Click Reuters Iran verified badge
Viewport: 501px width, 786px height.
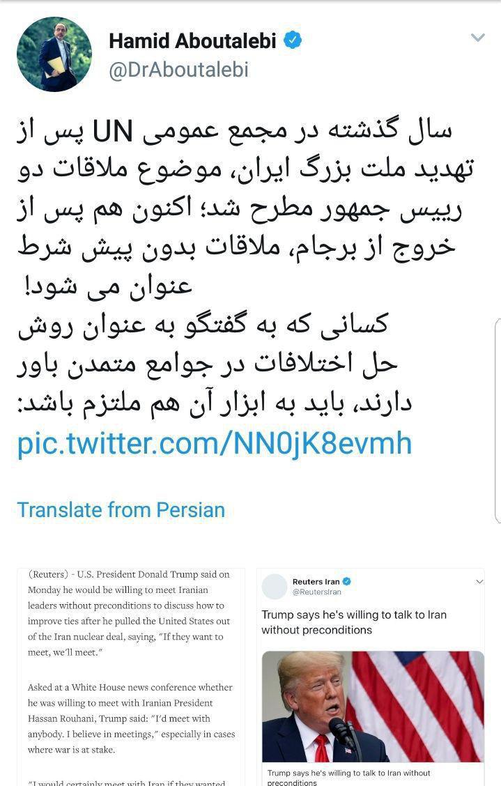346,581
